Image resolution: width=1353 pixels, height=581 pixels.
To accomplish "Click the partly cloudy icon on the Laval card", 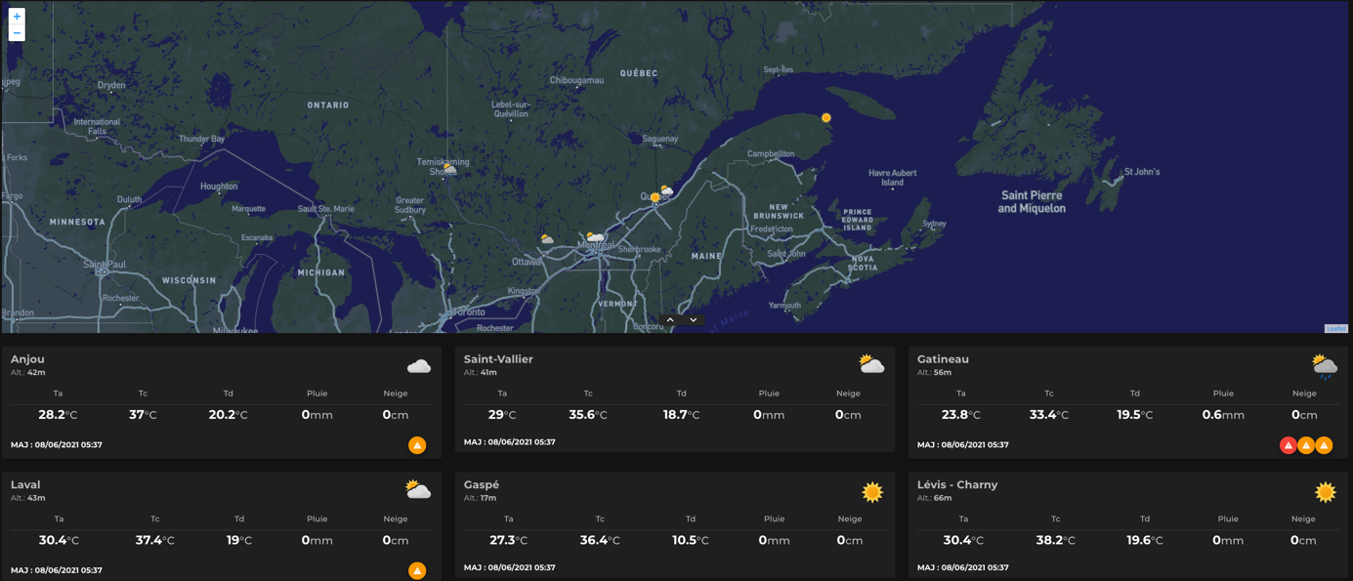I will (x=417, y=487).
